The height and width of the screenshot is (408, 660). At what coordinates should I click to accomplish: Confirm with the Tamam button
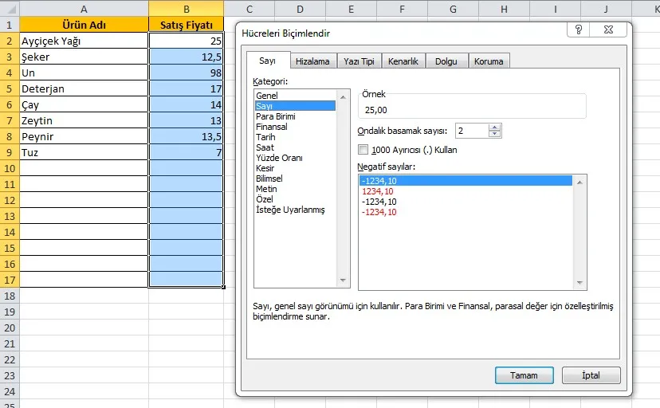coord(524,375)
